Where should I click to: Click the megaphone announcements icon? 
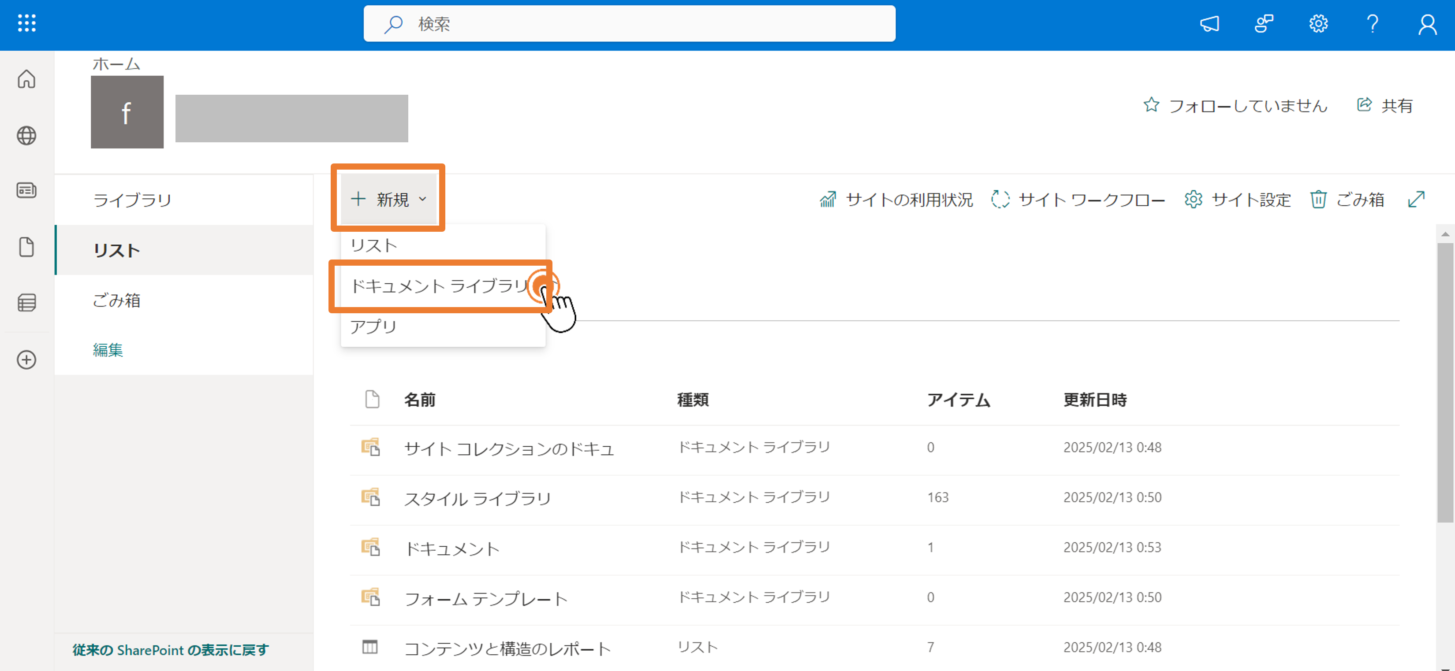click(1209, 24)
